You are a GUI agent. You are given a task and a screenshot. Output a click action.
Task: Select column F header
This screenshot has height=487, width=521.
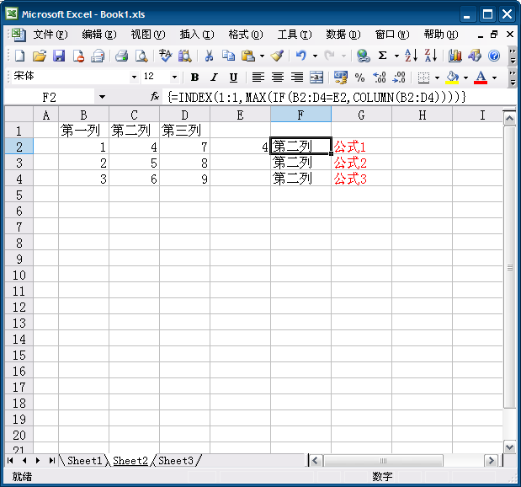[x=300, y=115]
